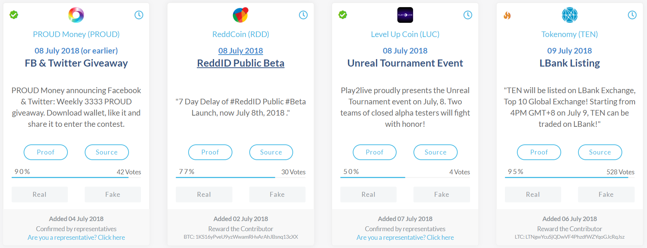Click the flame hot icon on Tokenomy card
Screen dimensions: 647x248
tap(507, 15)
